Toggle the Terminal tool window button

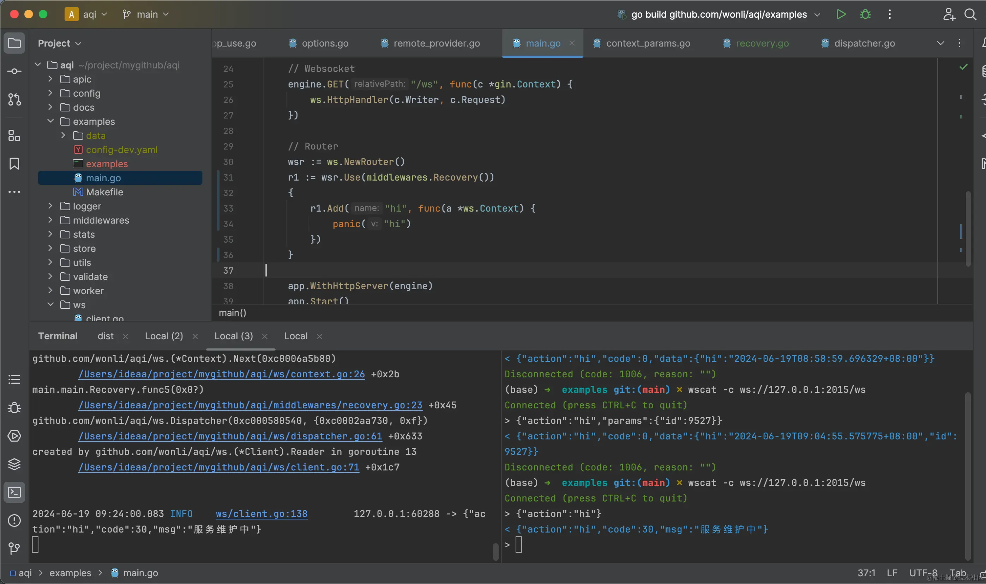[14, 492]
